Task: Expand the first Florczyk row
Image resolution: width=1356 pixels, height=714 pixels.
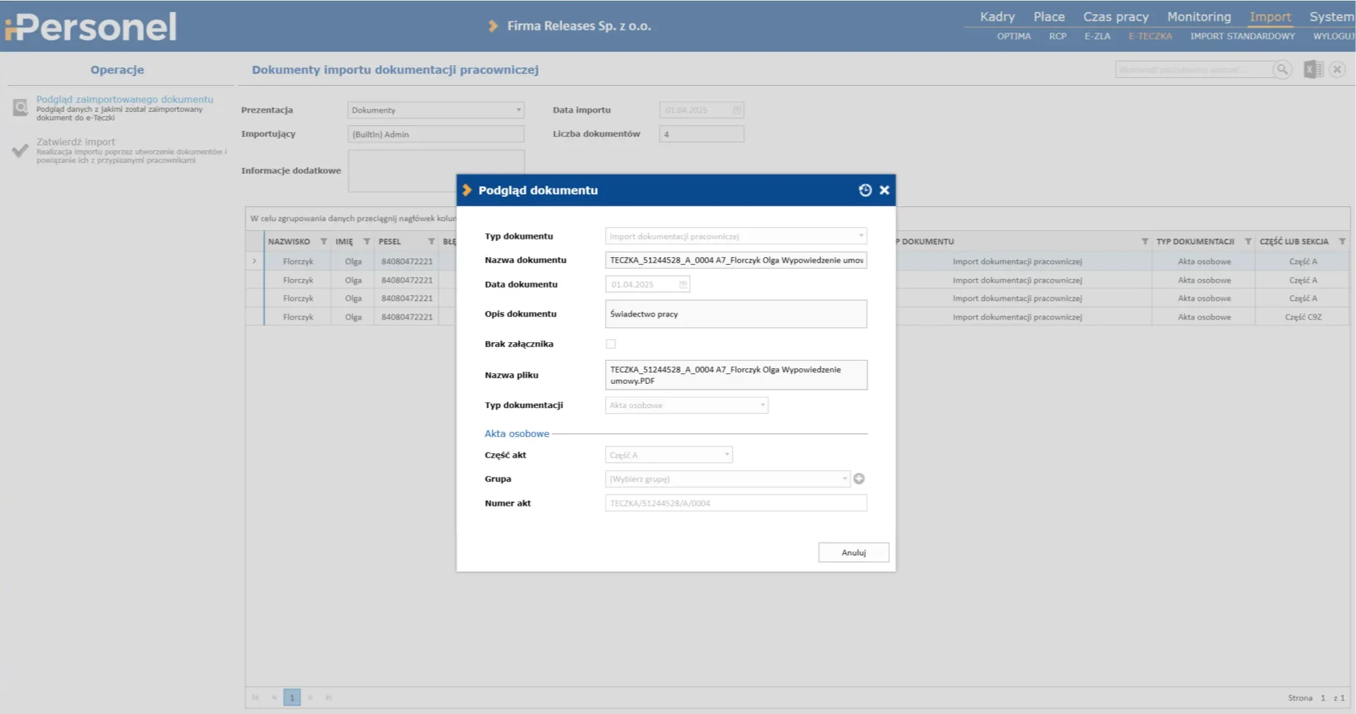Action: pos(254,261)
